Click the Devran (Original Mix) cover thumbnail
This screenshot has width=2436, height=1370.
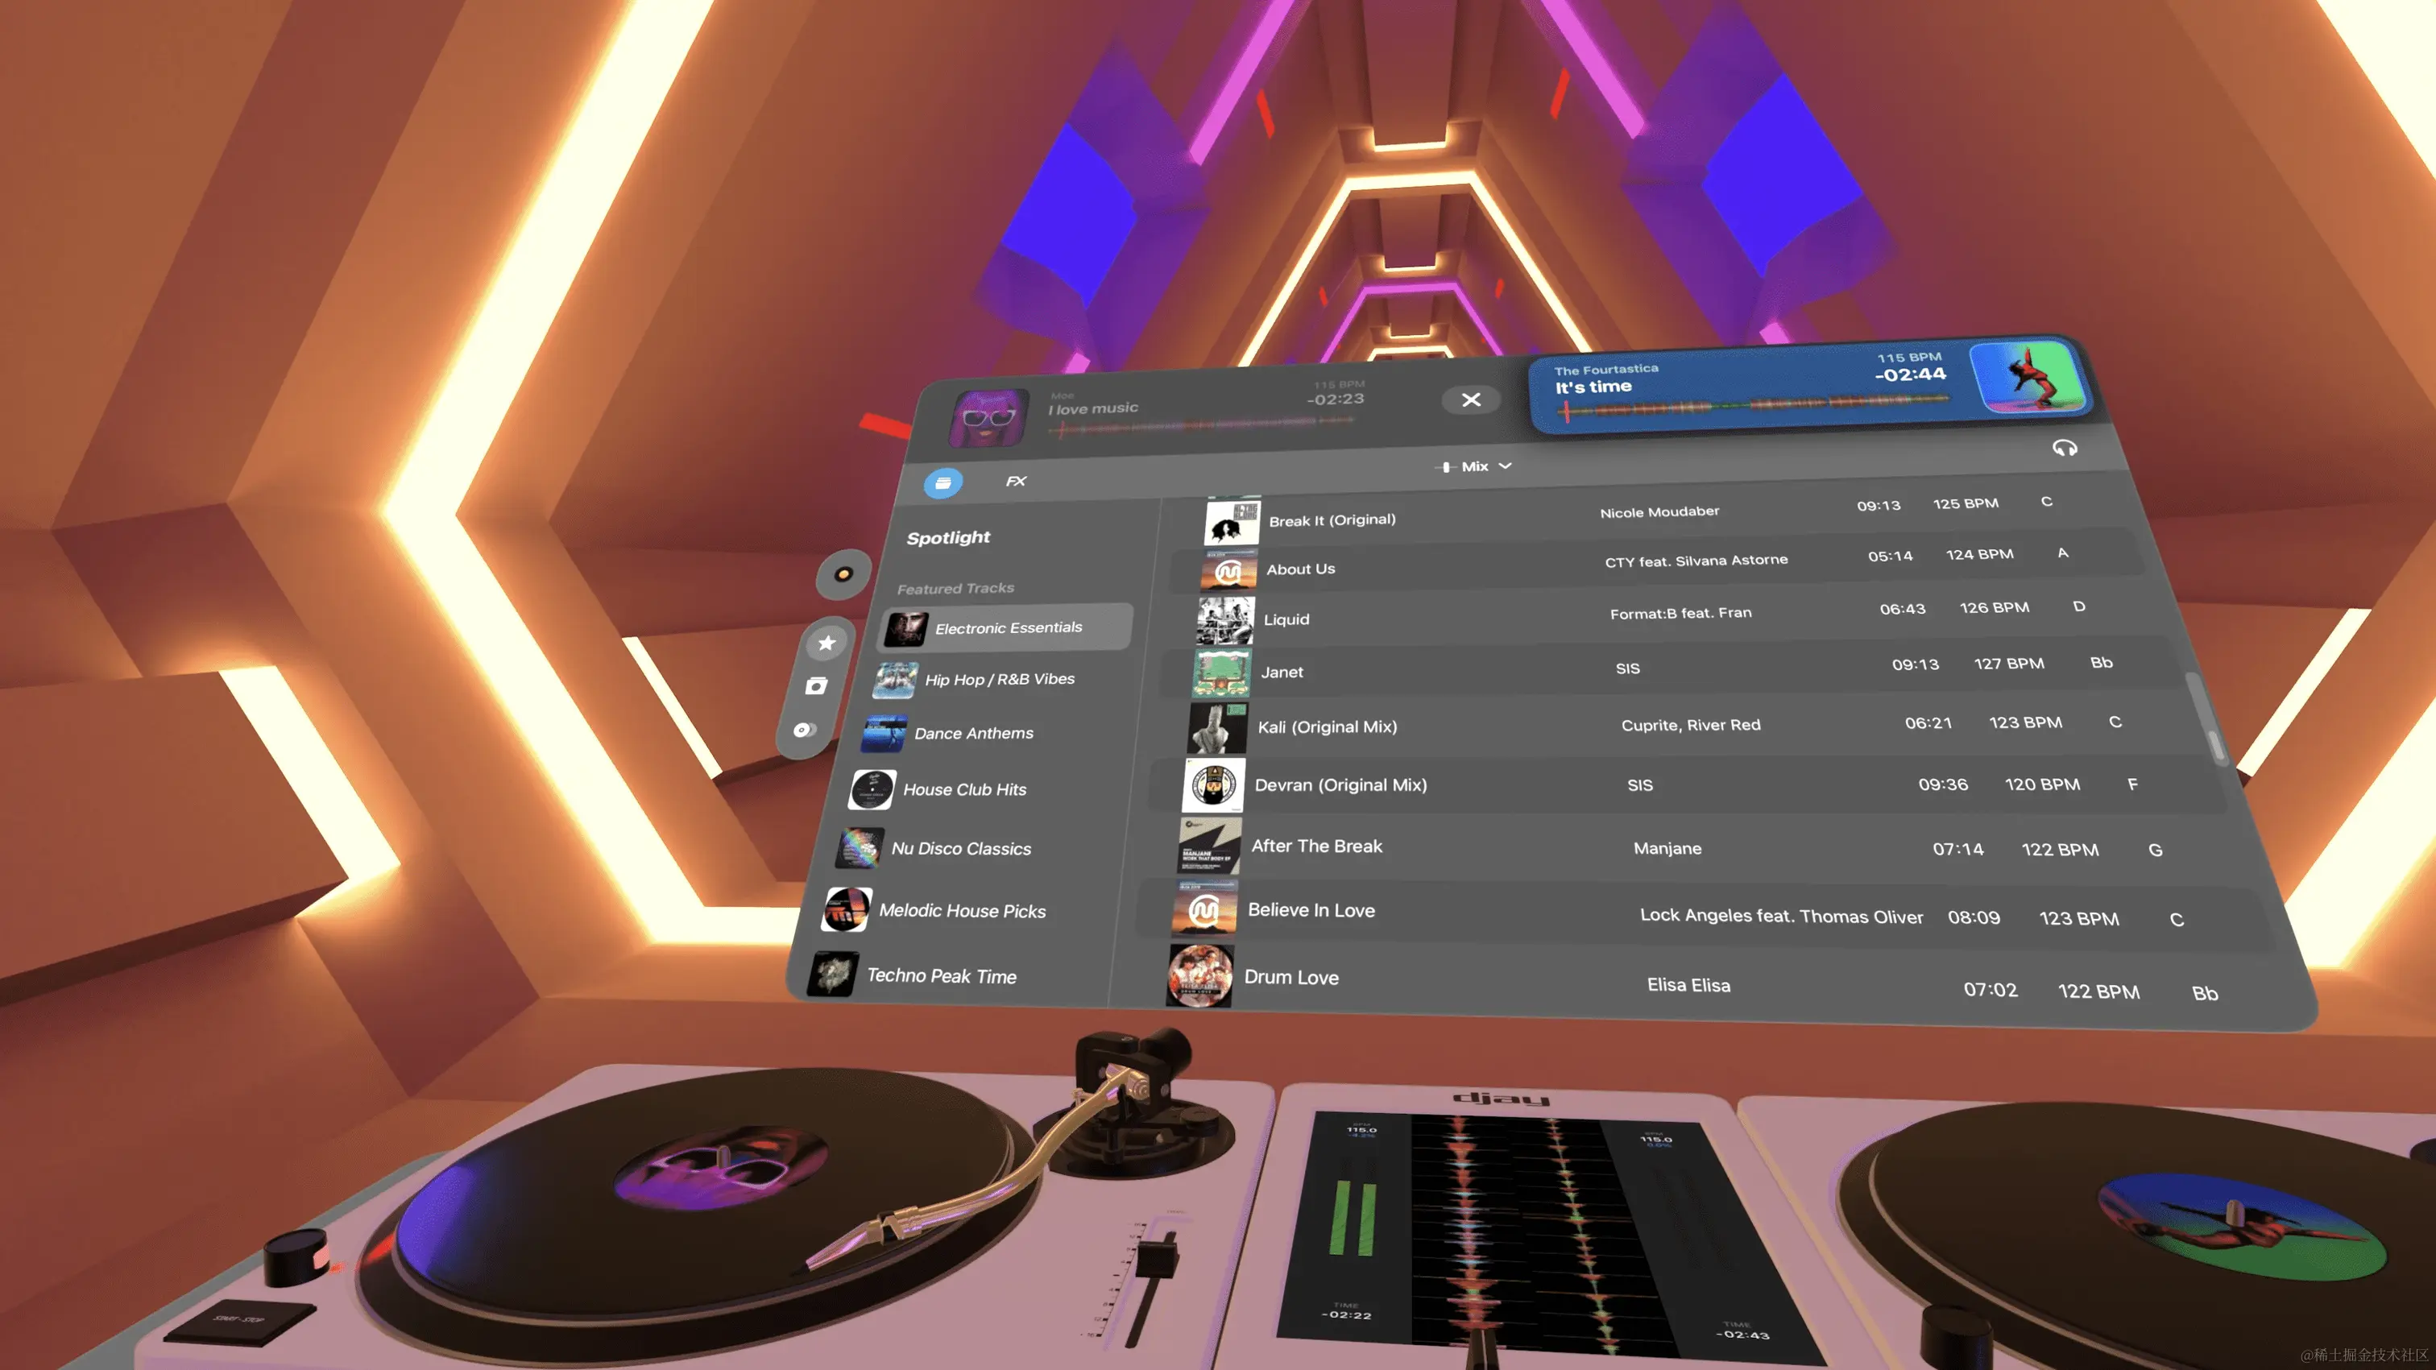[1213, 784]
